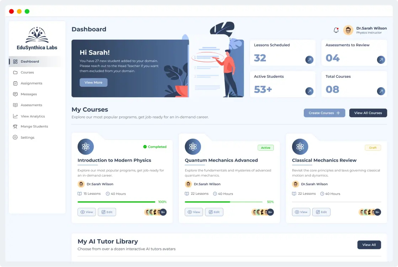Click EduSynthica Labs logo

(37, 38)
